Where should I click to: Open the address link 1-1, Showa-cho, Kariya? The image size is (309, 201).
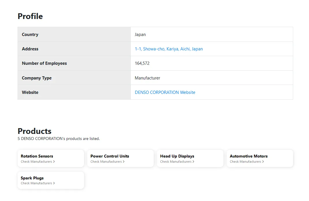click(x=169, y=49)
